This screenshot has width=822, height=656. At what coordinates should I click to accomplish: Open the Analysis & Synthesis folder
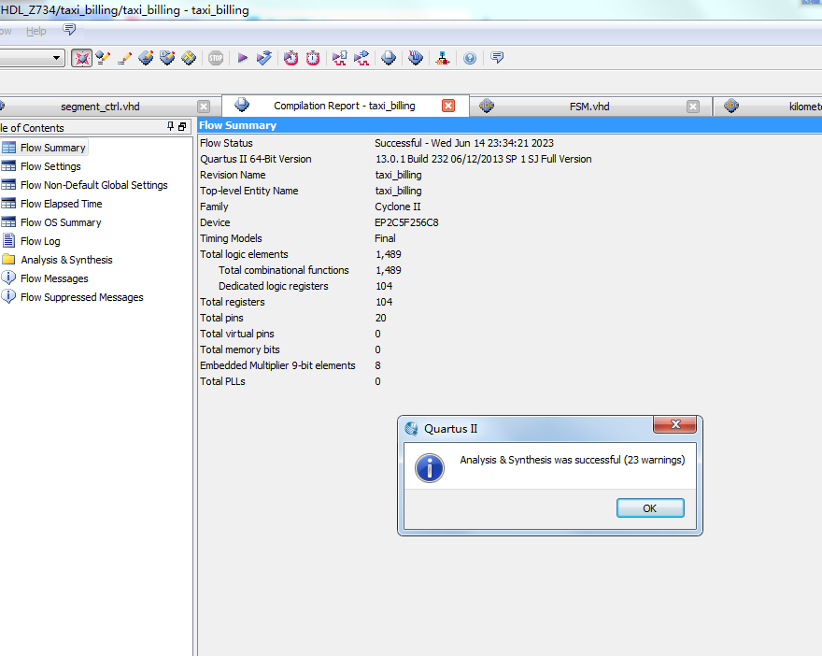[66, 260]
